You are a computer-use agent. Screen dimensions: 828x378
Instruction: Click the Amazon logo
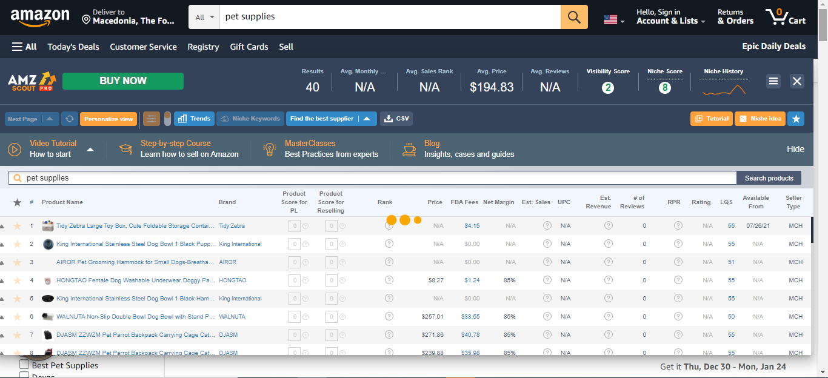[x=39, y=18]
